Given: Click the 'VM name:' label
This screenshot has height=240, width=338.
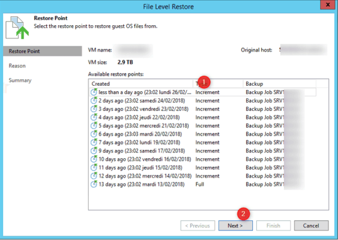Looking at the screenshot, I should [x=100, y=50].
